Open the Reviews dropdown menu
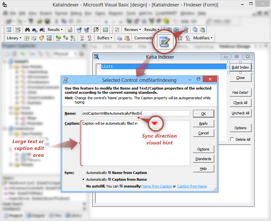The height and width of the screenshot is (221, 271). click(x=132, y=30)
